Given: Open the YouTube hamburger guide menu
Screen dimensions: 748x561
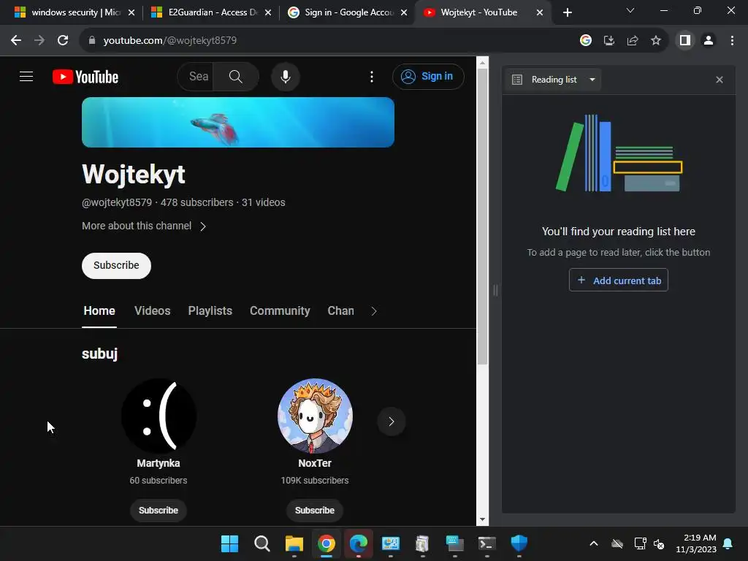Looking at the screenshot, I should coord(26,76).
